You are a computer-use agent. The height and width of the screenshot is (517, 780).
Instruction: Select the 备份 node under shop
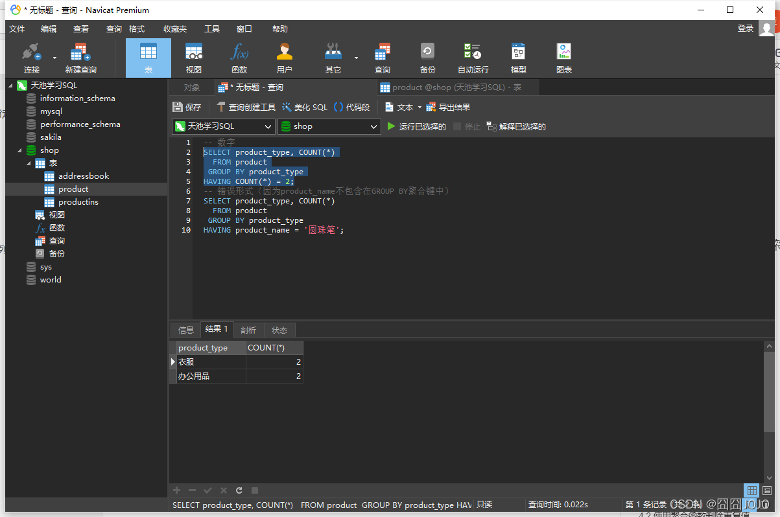pyautogui.click(x=56, y=254)
